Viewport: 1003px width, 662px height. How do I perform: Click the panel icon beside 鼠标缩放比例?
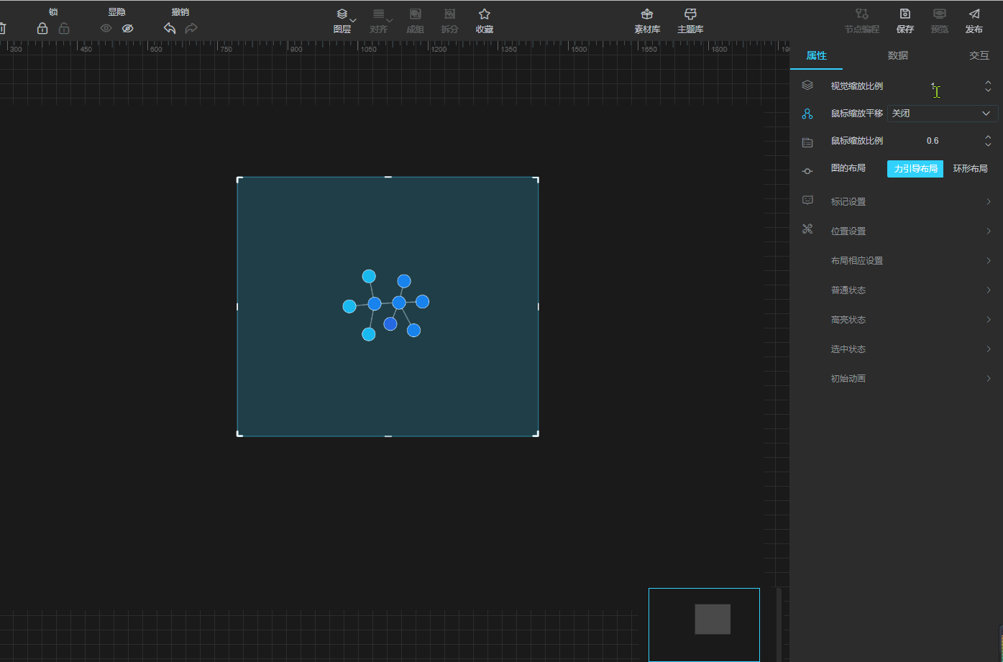click(x=807, y=142)
